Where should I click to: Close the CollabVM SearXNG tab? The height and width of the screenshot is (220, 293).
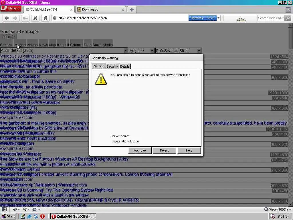click(x=71, y=10)
